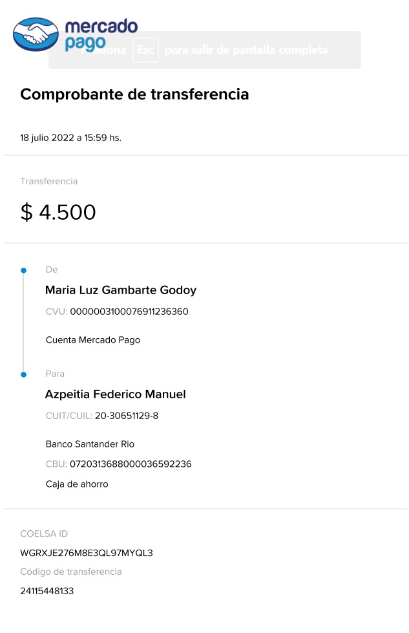Select the date "18 julio 2022" line
The width and height of the screenshot is (409, 633).
(70, 138)
